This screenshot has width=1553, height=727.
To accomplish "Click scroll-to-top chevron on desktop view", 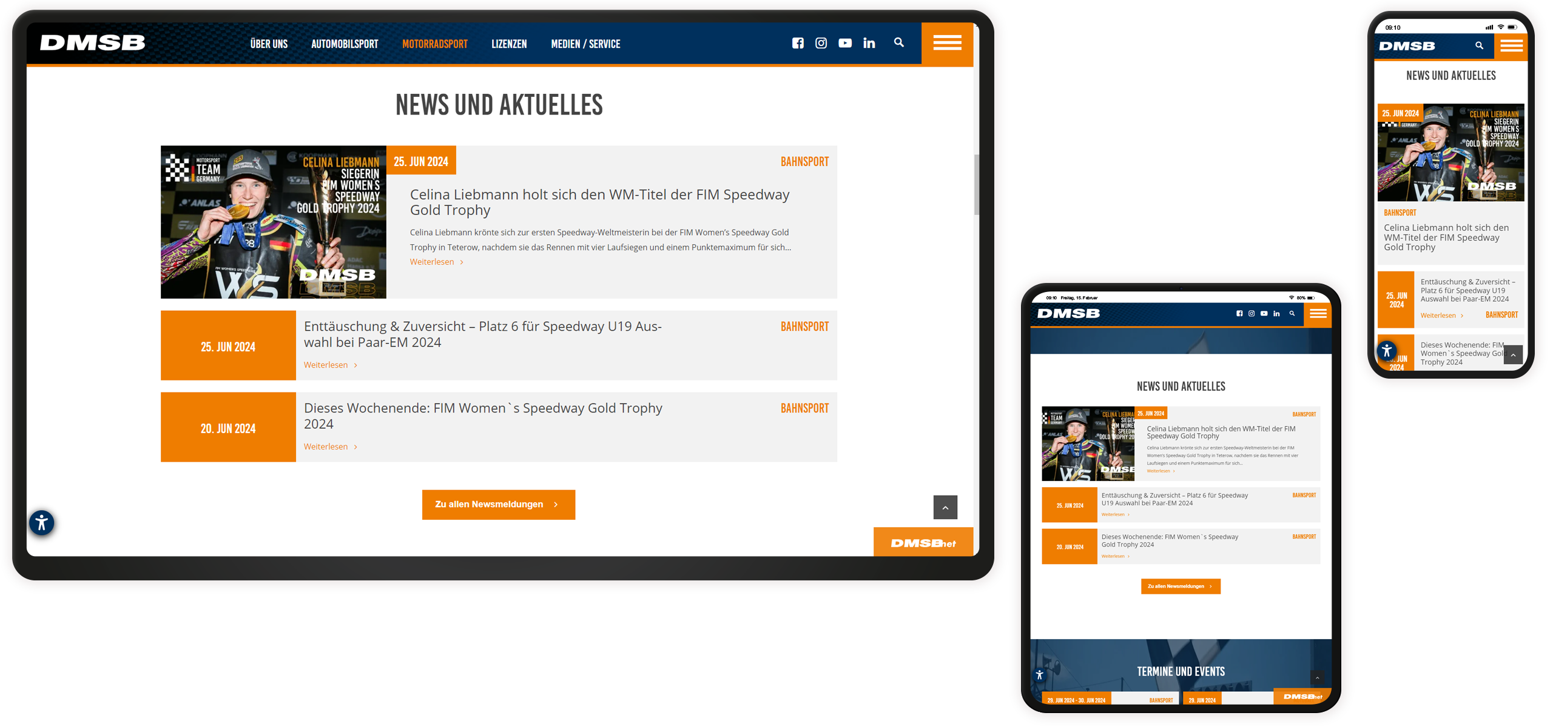I will tap(945, 508).
